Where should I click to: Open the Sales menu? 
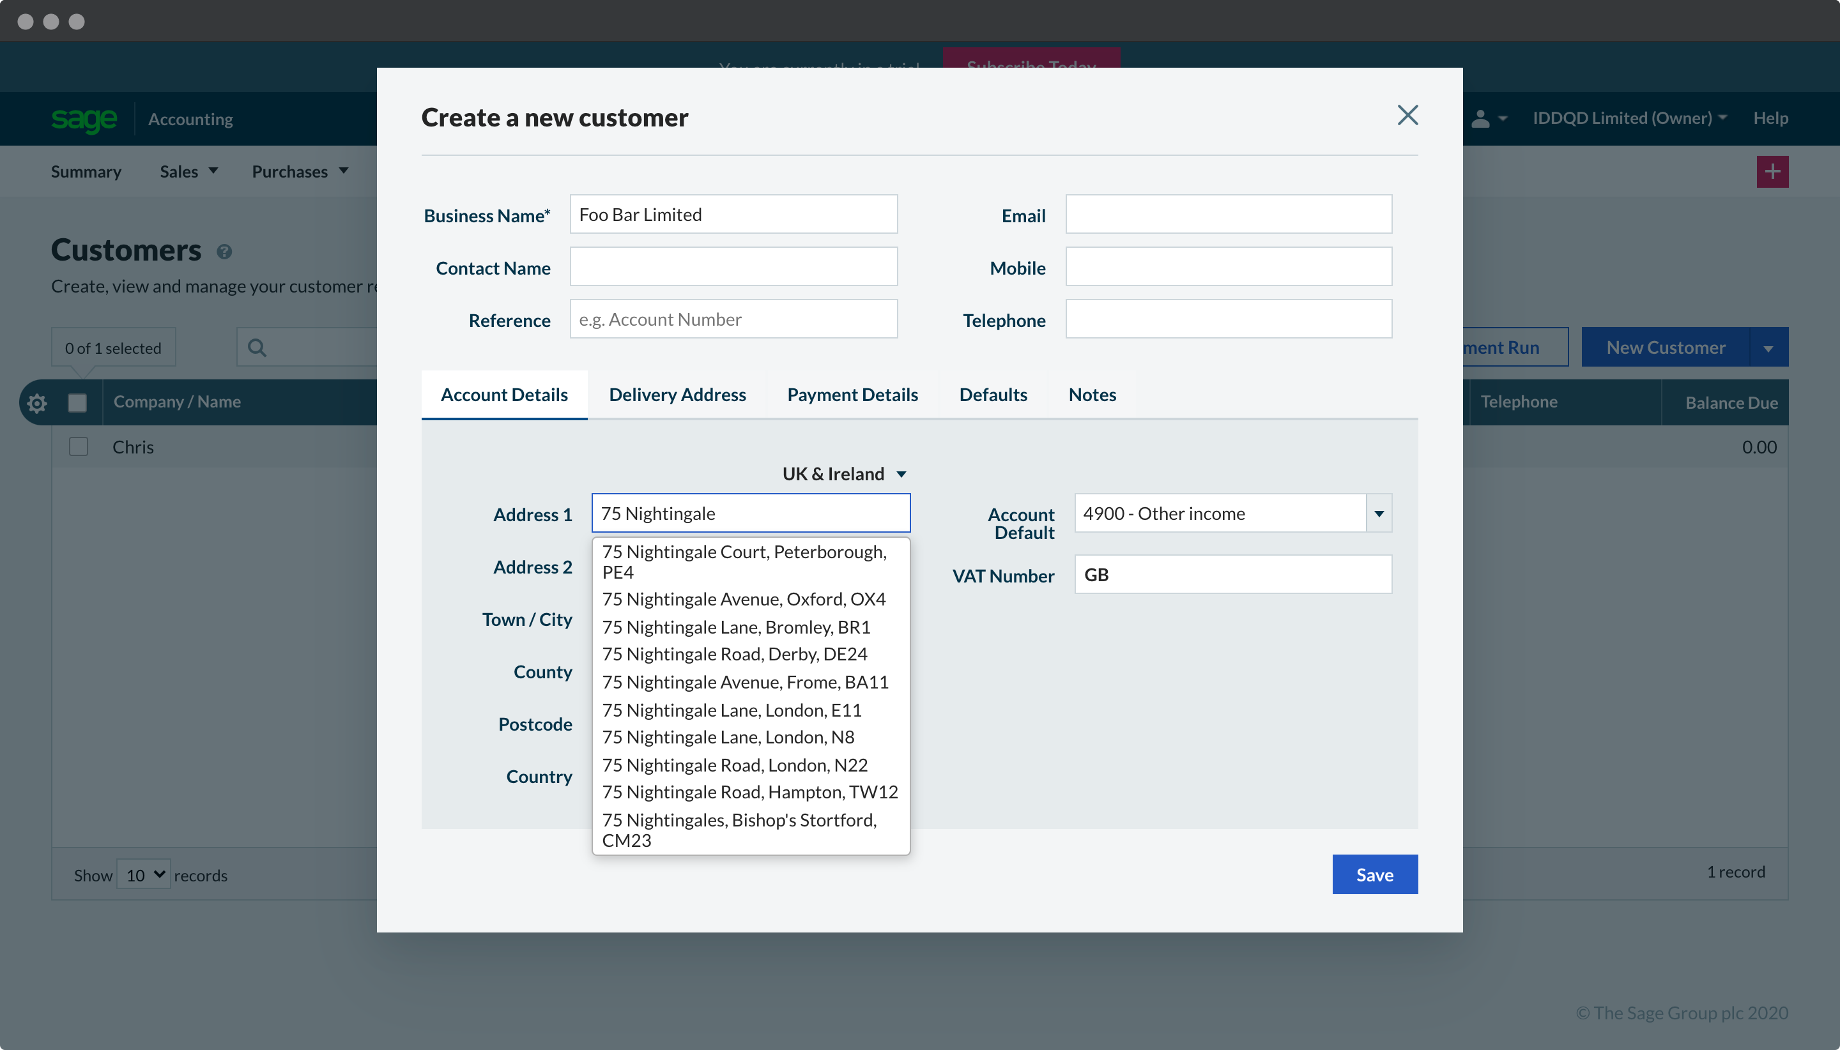tap(186, 171)
